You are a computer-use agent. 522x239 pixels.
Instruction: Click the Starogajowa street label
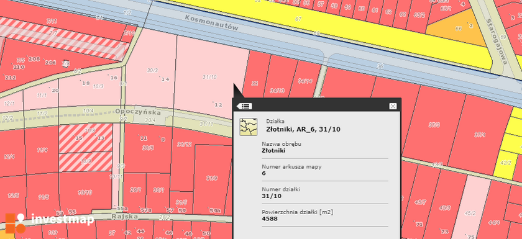(x=497, y=41)
